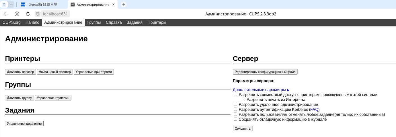Screen dimensions: 396x137
Task: Click the Добавить группу button
Action: 19,98
